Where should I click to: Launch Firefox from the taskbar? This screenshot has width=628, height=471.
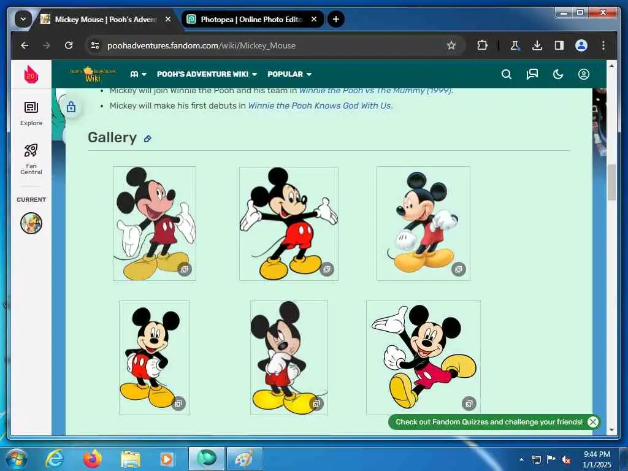(93, 459)
